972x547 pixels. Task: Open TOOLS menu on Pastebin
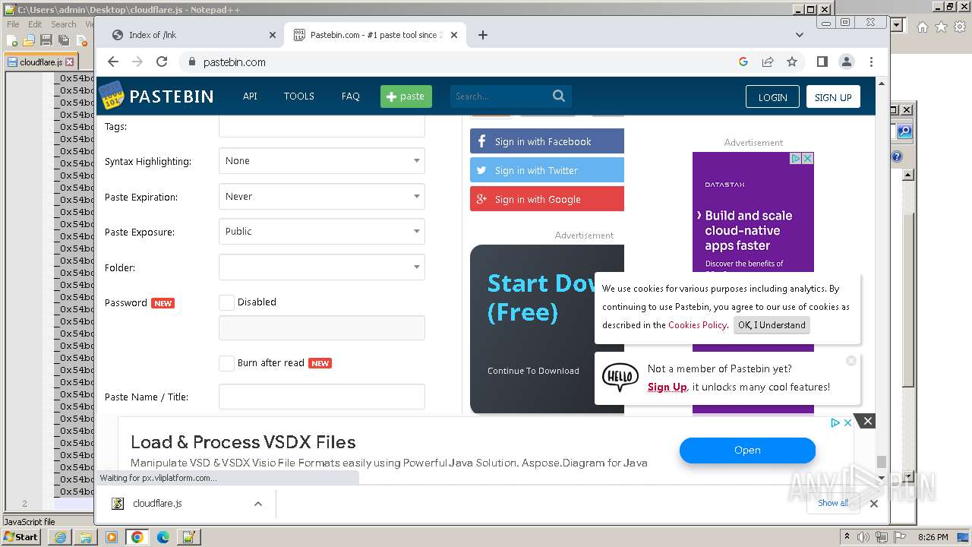299,96
